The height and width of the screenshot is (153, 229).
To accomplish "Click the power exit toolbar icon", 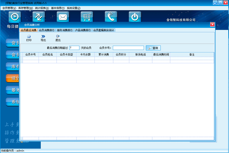I will tap(135, 17).
